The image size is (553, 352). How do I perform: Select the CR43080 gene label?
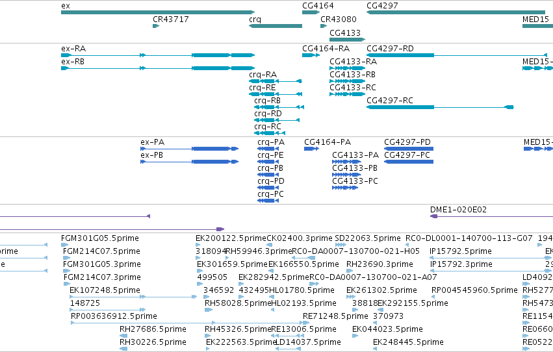pos(338,19)
